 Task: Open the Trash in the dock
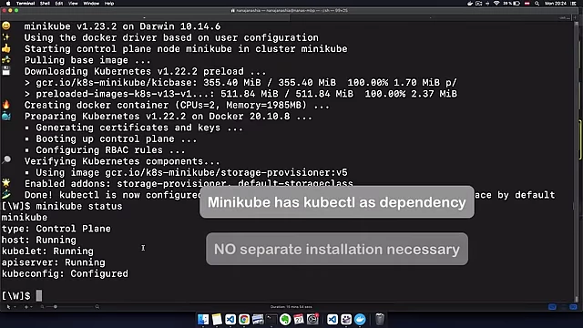tap(379, 319)
